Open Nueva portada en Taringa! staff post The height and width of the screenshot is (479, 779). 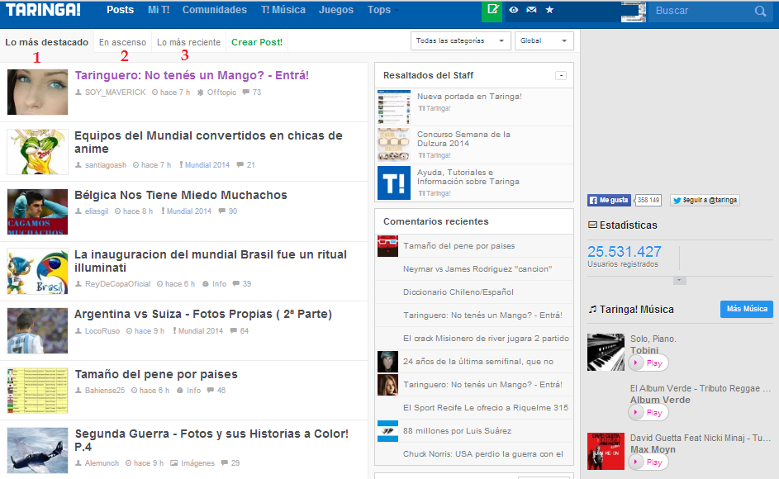click(x=469, y=97)
